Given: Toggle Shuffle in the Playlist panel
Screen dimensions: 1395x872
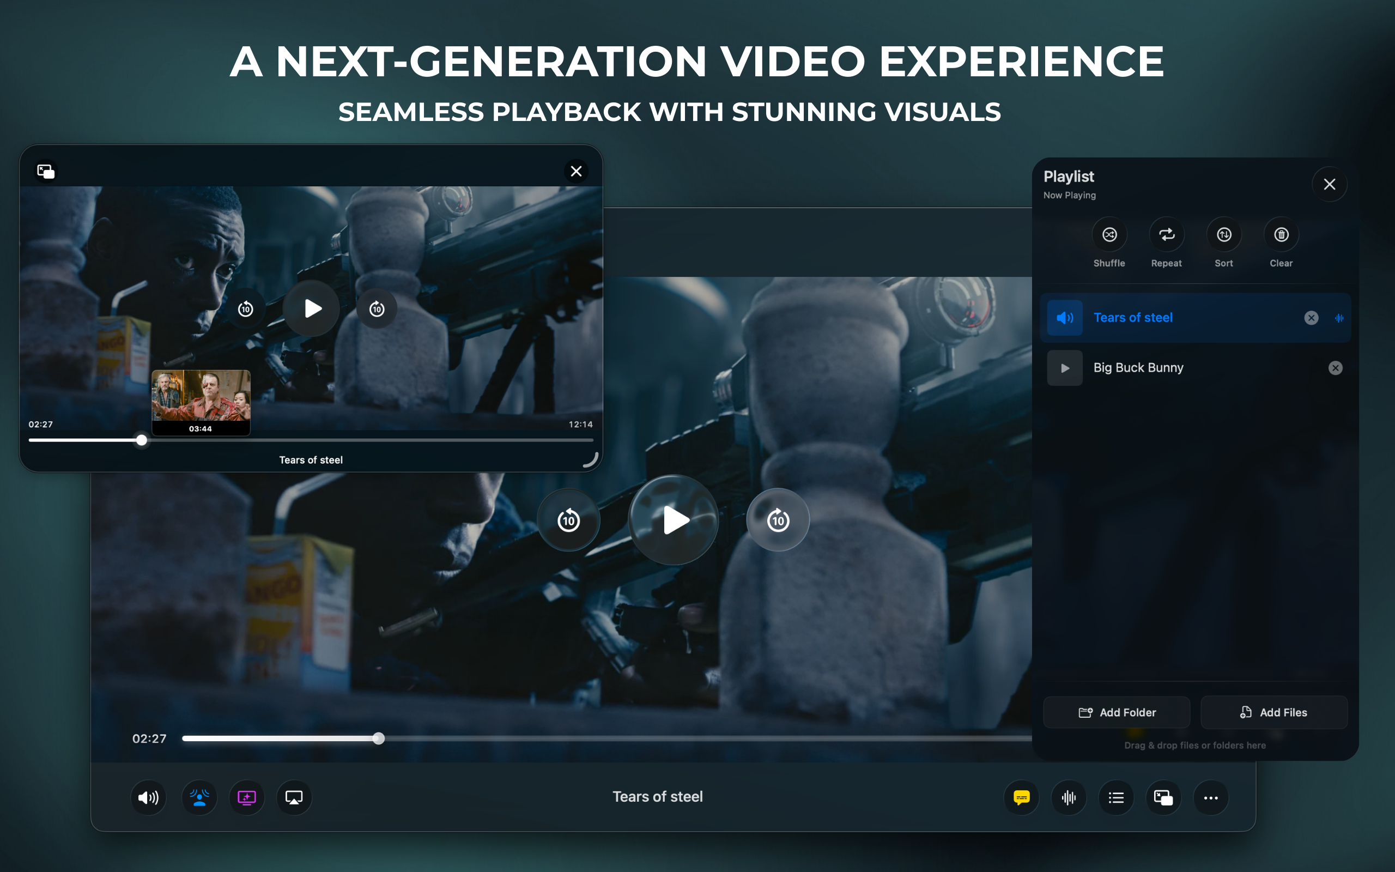Looking at the screenshot, I should [x=1109, y=234].
